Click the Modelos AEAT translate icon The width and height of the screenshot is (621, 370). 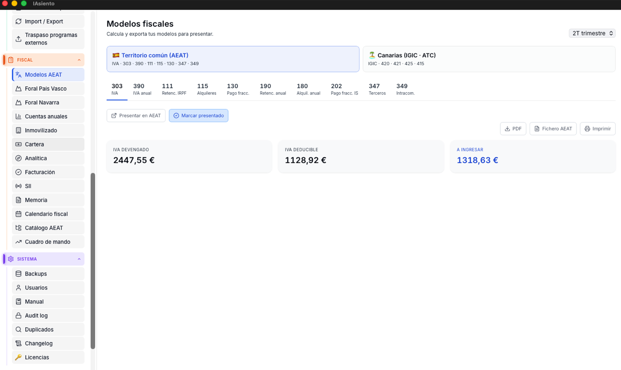click(x=18, y=75)
